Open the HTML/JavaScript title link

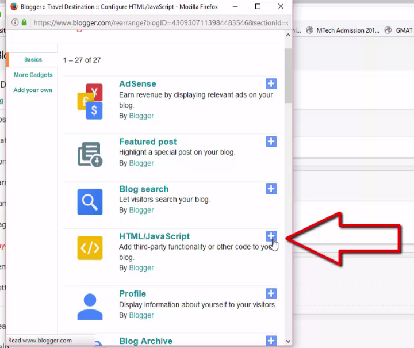pyautogui.click(x=155, y=236)
